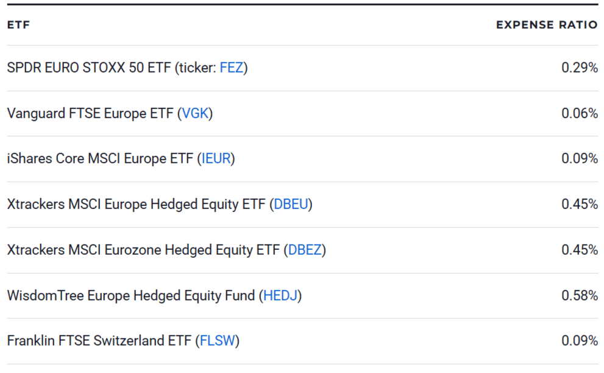This screenshot has height=373, width=604.
Task: Click the Vanguard FTSE Europe ETF name
Action: 90,113
